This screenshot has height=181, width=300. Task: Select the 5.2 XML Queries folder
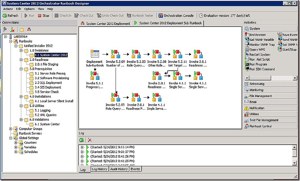click(x=45, y=115)
